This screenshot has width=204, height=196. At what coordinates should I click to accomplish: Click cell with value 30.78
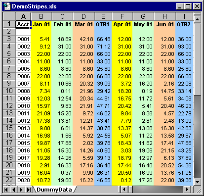103,128
